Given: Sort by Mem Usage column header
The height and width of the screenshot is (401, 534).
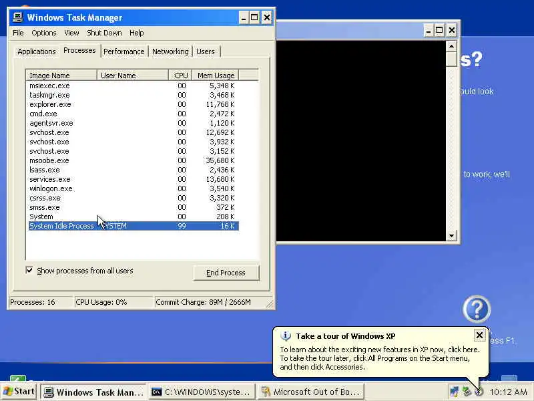Looking at the screenshot, I should 216,76.
